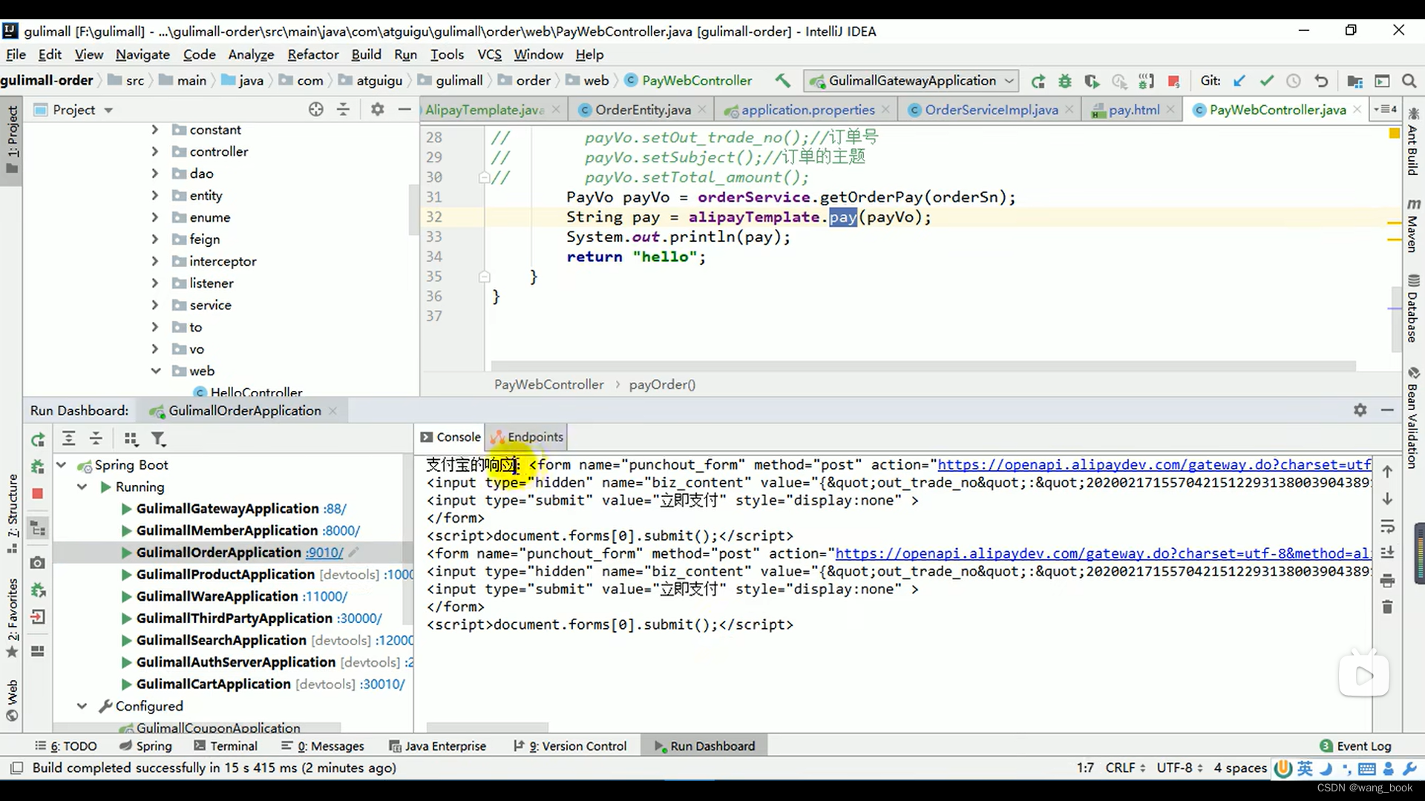Open Search Everywhere magnifier icon
Image resolution: width=1425 pixels, height=801 pixels.
click(x=1409, y=81)
